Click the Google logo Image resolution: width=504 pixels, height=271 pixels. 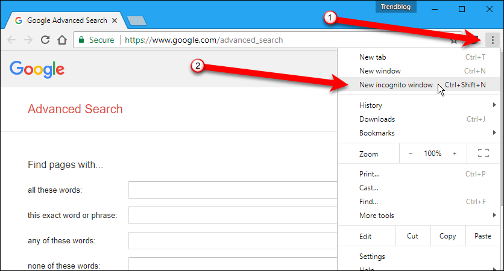click(x=37, y=69)
